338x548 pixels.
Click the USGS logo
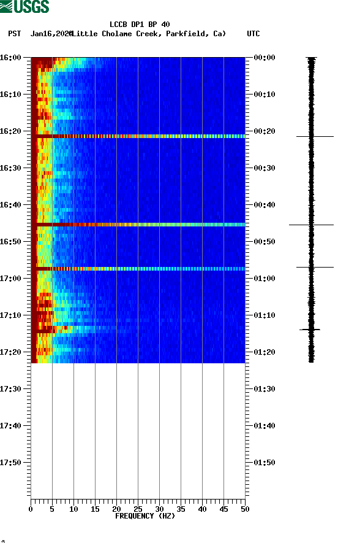(24, 6)
